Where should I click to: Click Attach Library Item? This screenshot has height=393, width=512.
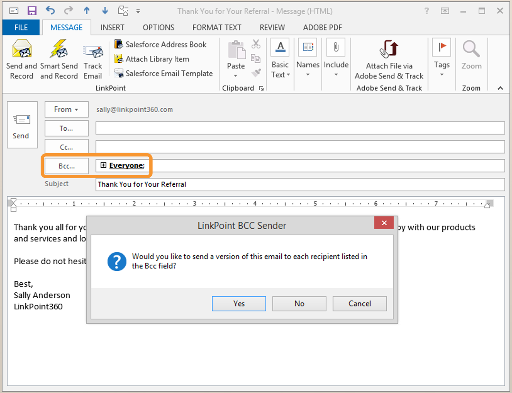152,59
